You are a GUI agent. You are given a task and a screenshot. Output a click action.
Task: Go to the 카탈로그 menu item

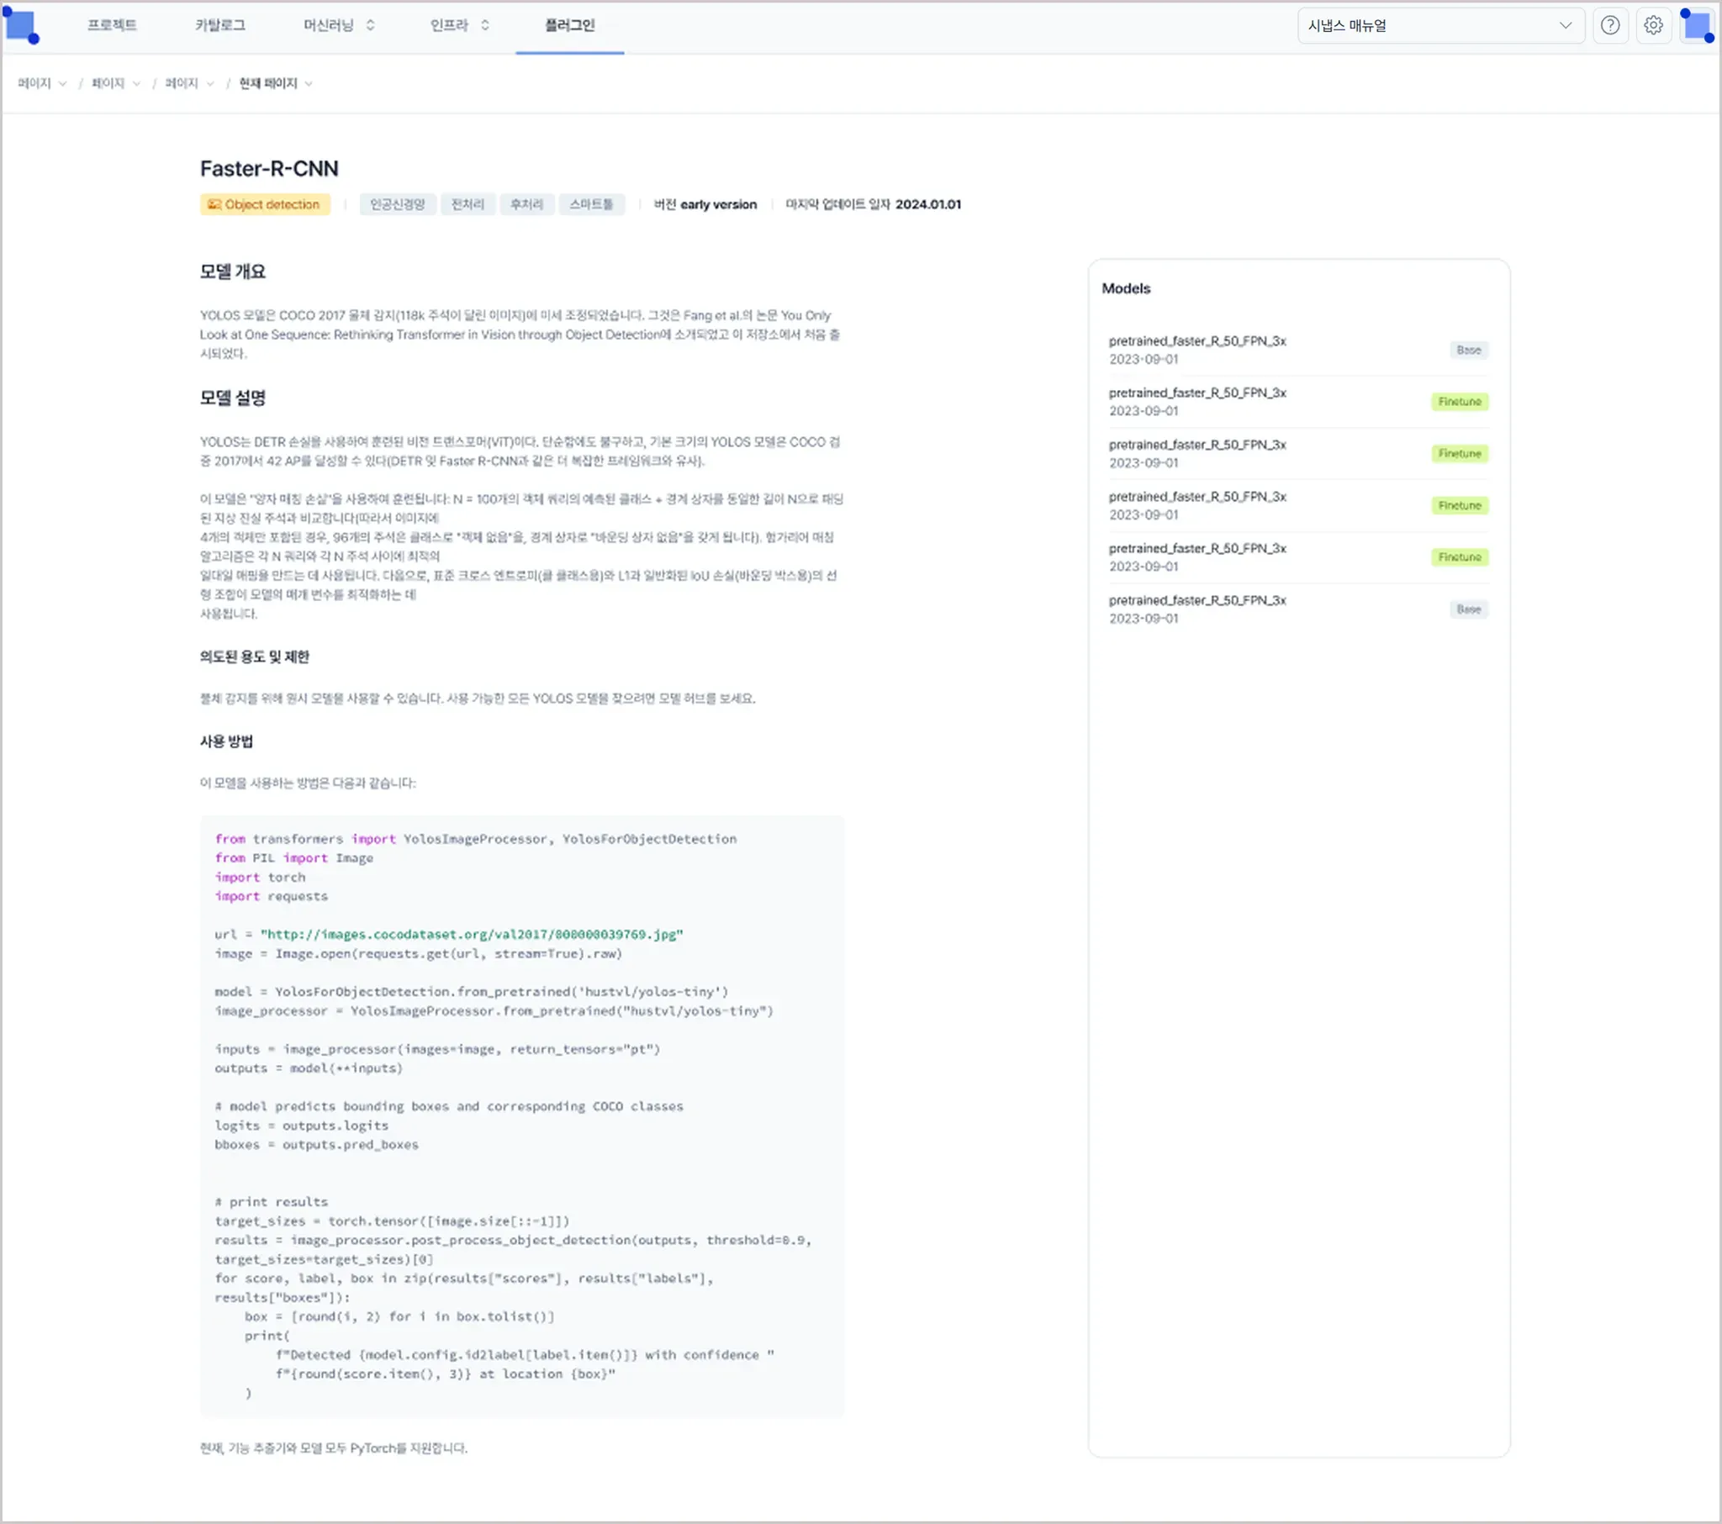coord(220,25)
